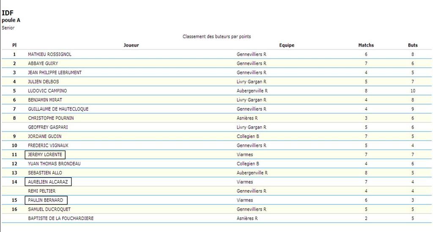Image resolution: width=433 pixels, height=232 pixels.
Task: Select JULIEN DELBOS in the ranking
Action: (x=43, y=82)
